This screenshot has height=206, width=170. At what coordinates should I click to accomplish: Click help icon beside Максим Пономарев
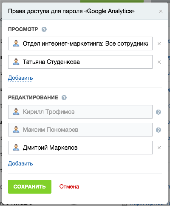(159, 130)
